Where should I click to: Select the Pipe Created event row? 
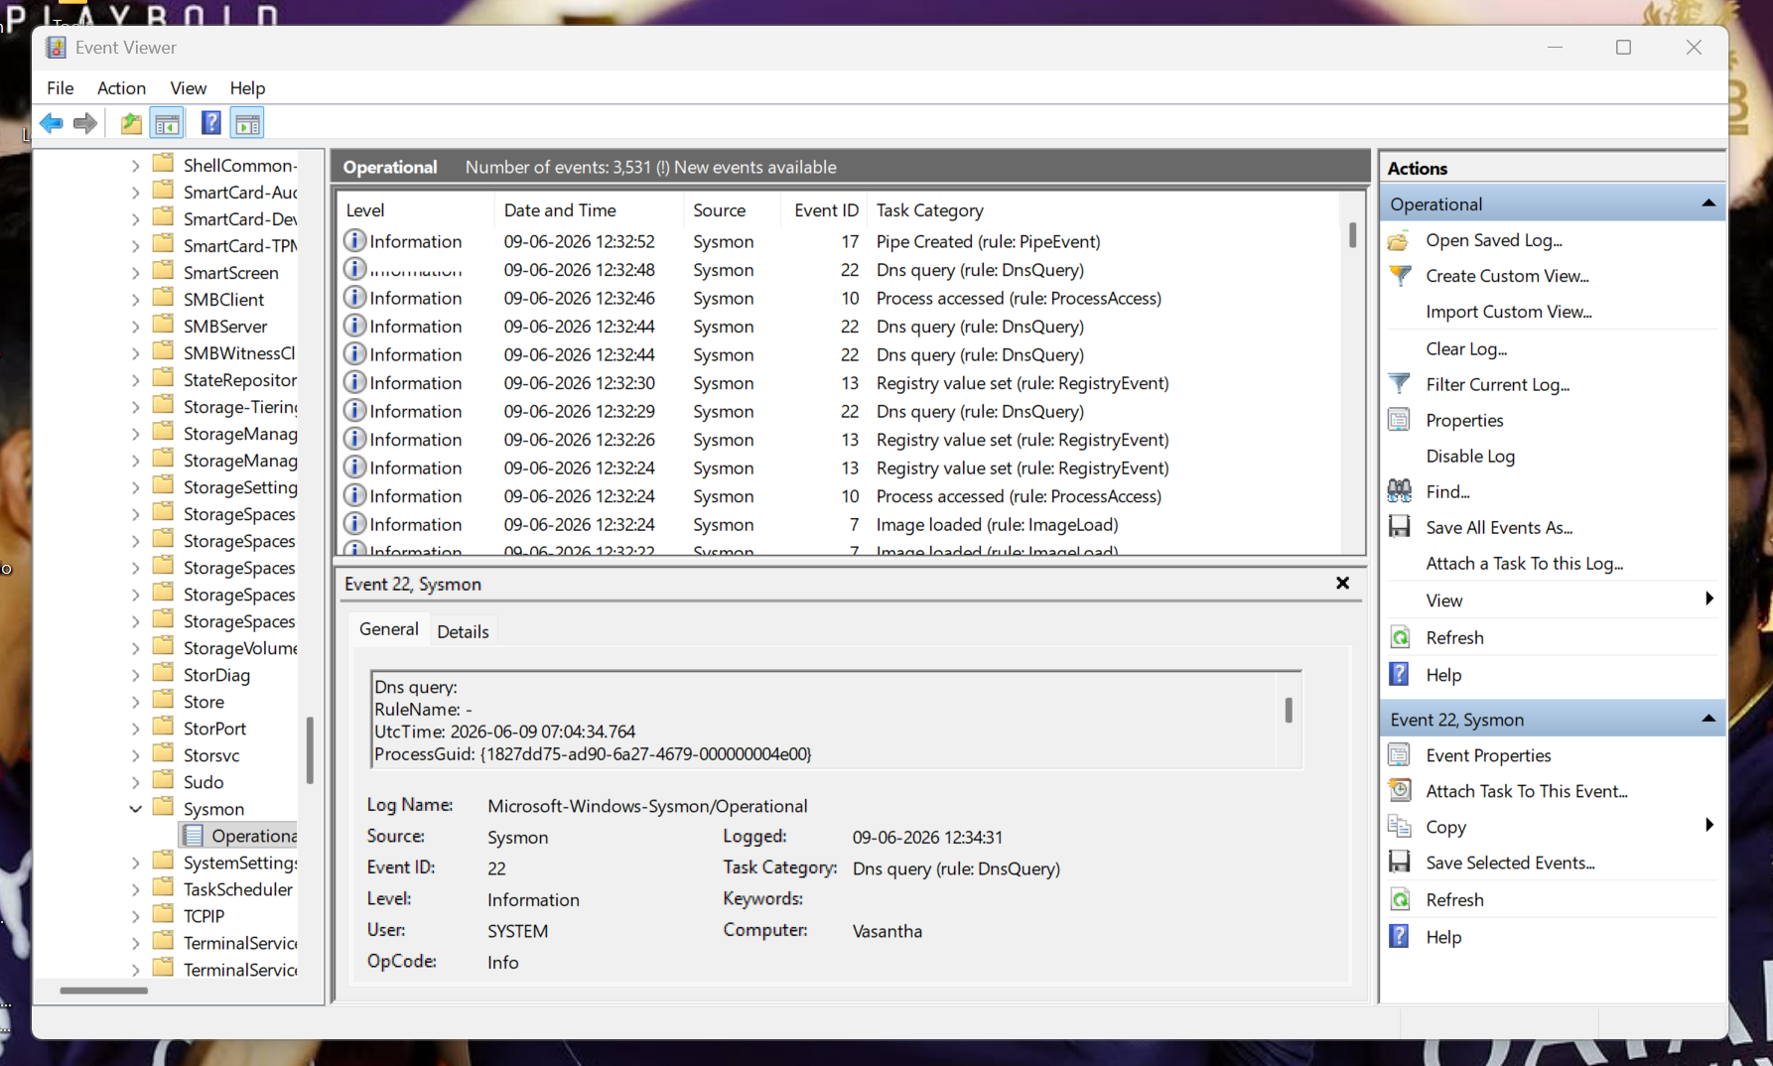tap(839, 241)
